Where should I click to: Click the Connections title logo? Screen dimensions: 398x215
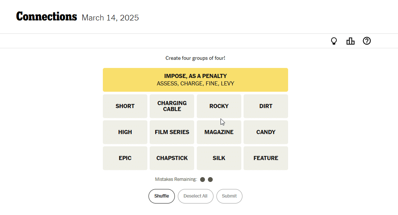point(46,17)
